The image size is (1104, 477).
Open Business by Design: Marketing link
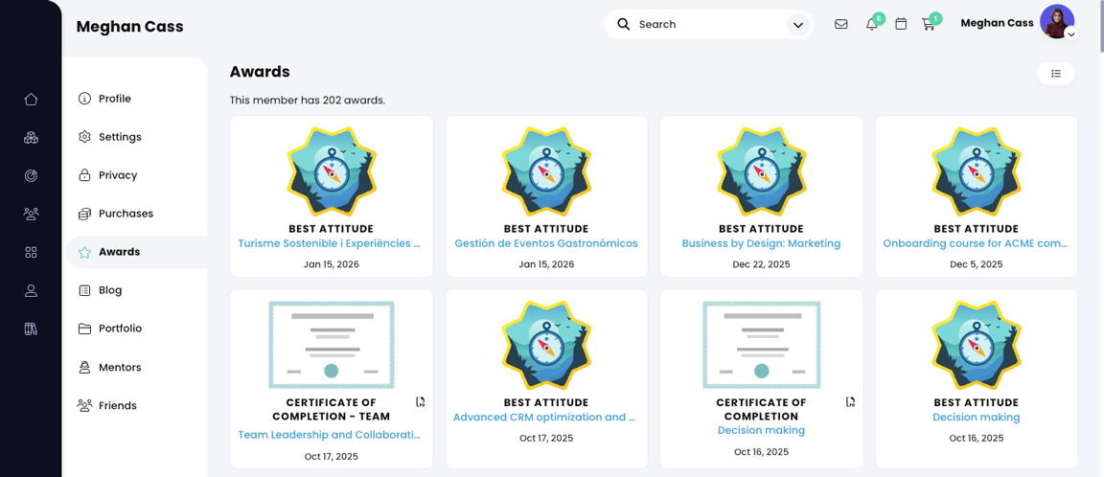pos(761,243)
